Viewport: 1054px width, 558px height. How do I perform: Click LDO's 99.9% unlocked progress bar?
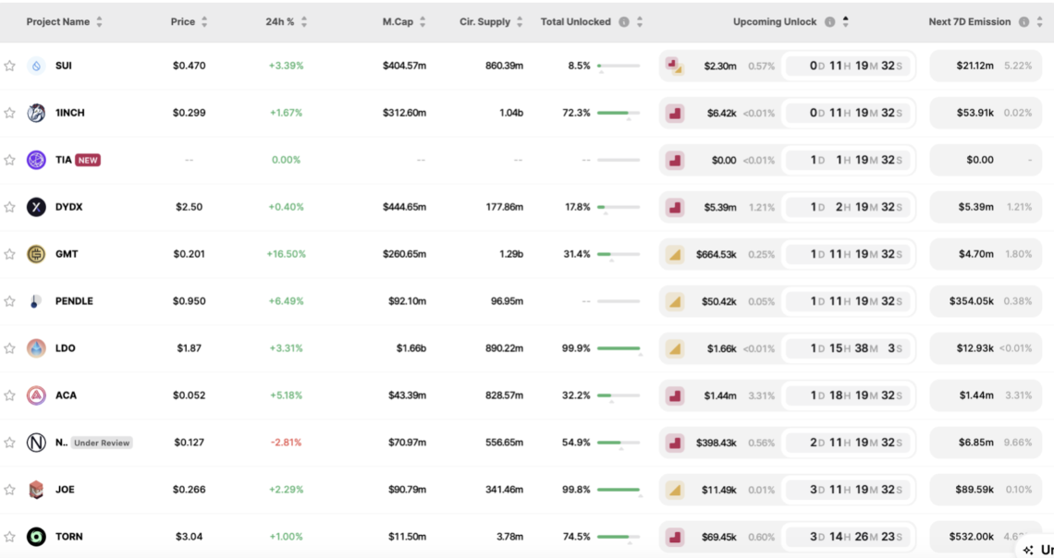click(619, 348)
